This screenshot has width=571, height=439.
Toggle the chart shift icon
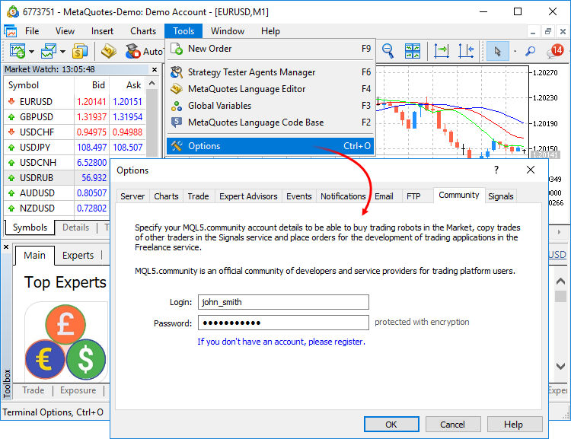tap(466, 51)
